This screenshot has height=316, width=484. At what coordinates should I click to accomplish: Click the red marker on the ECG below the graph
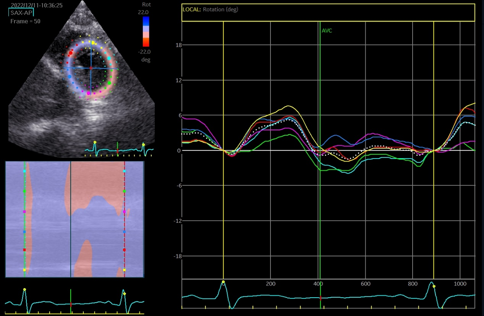point(321,298)
